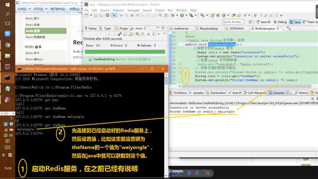Open the Eclipse Source menu
Screen dimensions: 318x179
(105, 10)
